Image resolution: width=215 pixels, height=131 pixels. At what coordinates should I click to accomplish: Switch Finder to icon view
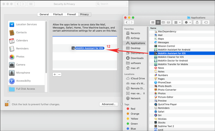coord(153,22)
